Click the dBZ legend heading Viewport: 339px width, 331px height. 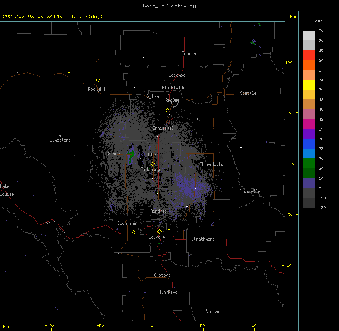[x=319, y=21]
